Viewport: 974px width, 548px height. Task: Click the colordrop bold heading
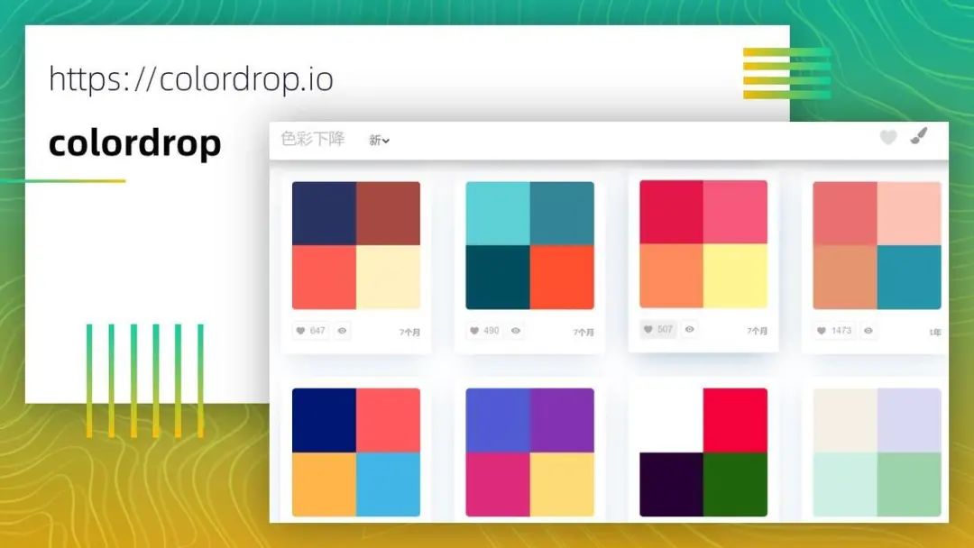point(134,143)
